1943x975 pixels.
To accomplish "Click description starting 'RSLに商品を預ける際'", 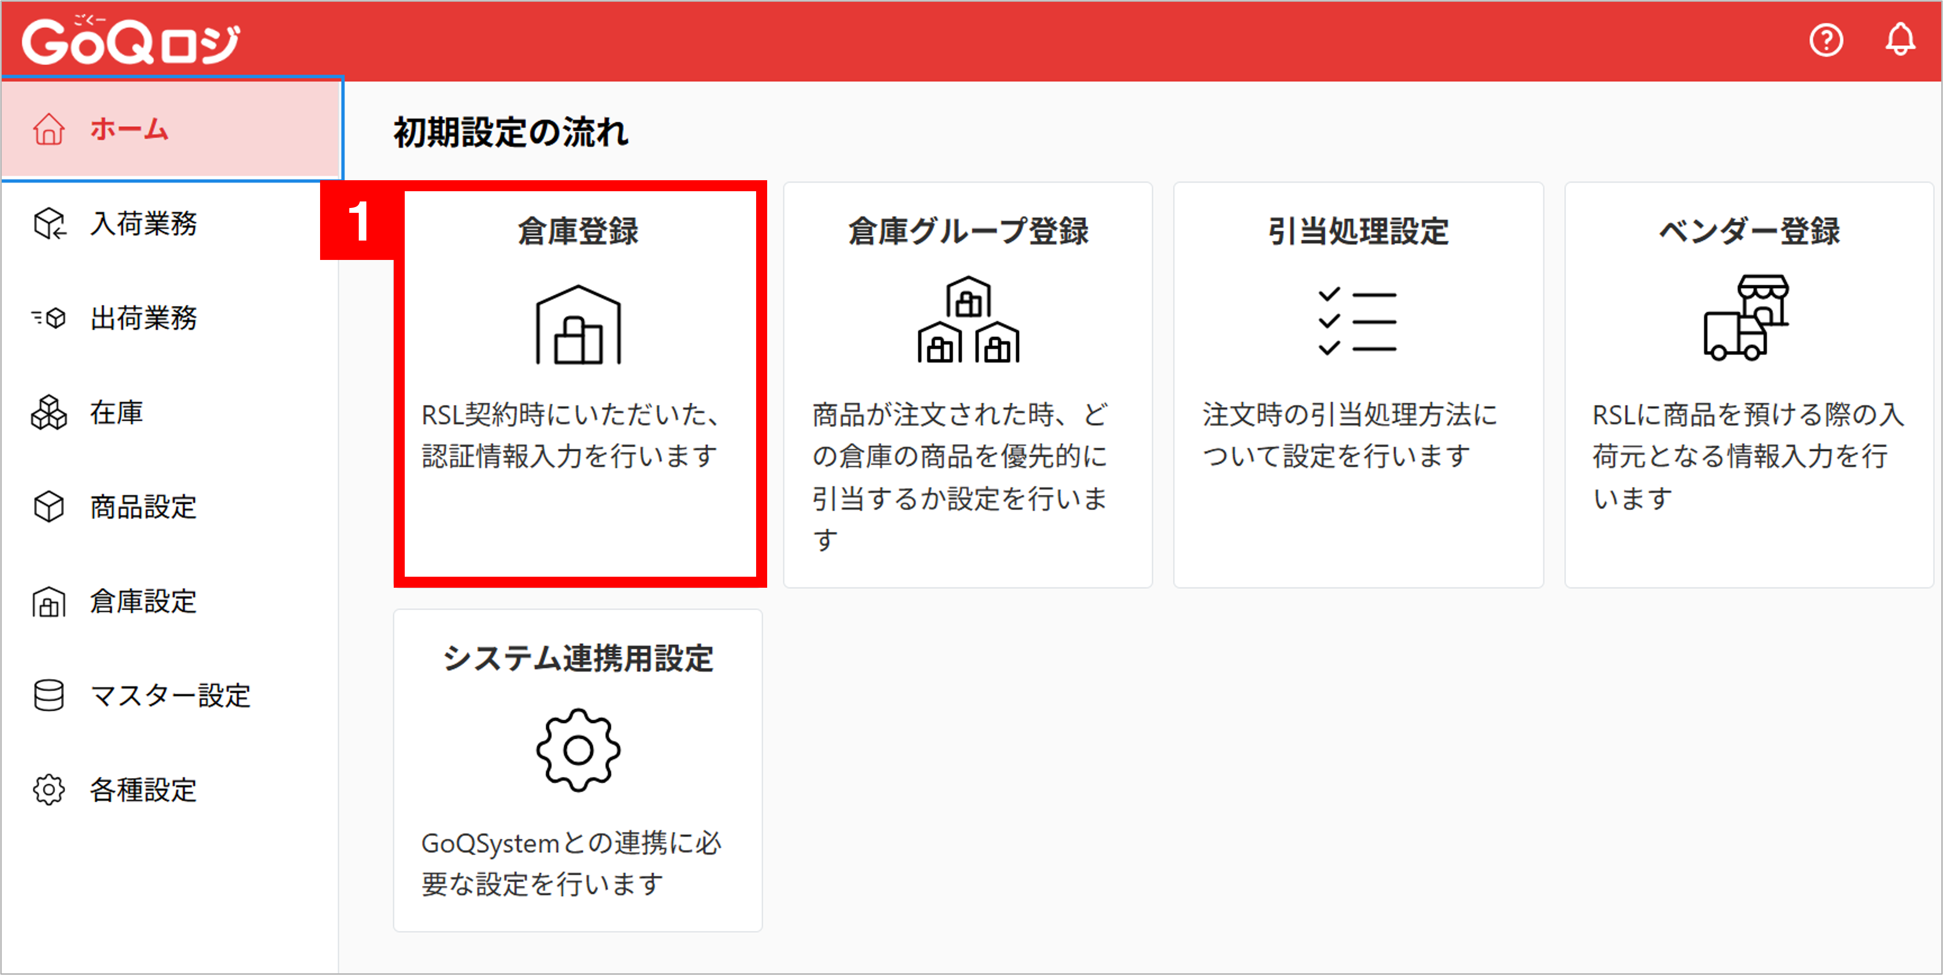I will click(1748, 456).
